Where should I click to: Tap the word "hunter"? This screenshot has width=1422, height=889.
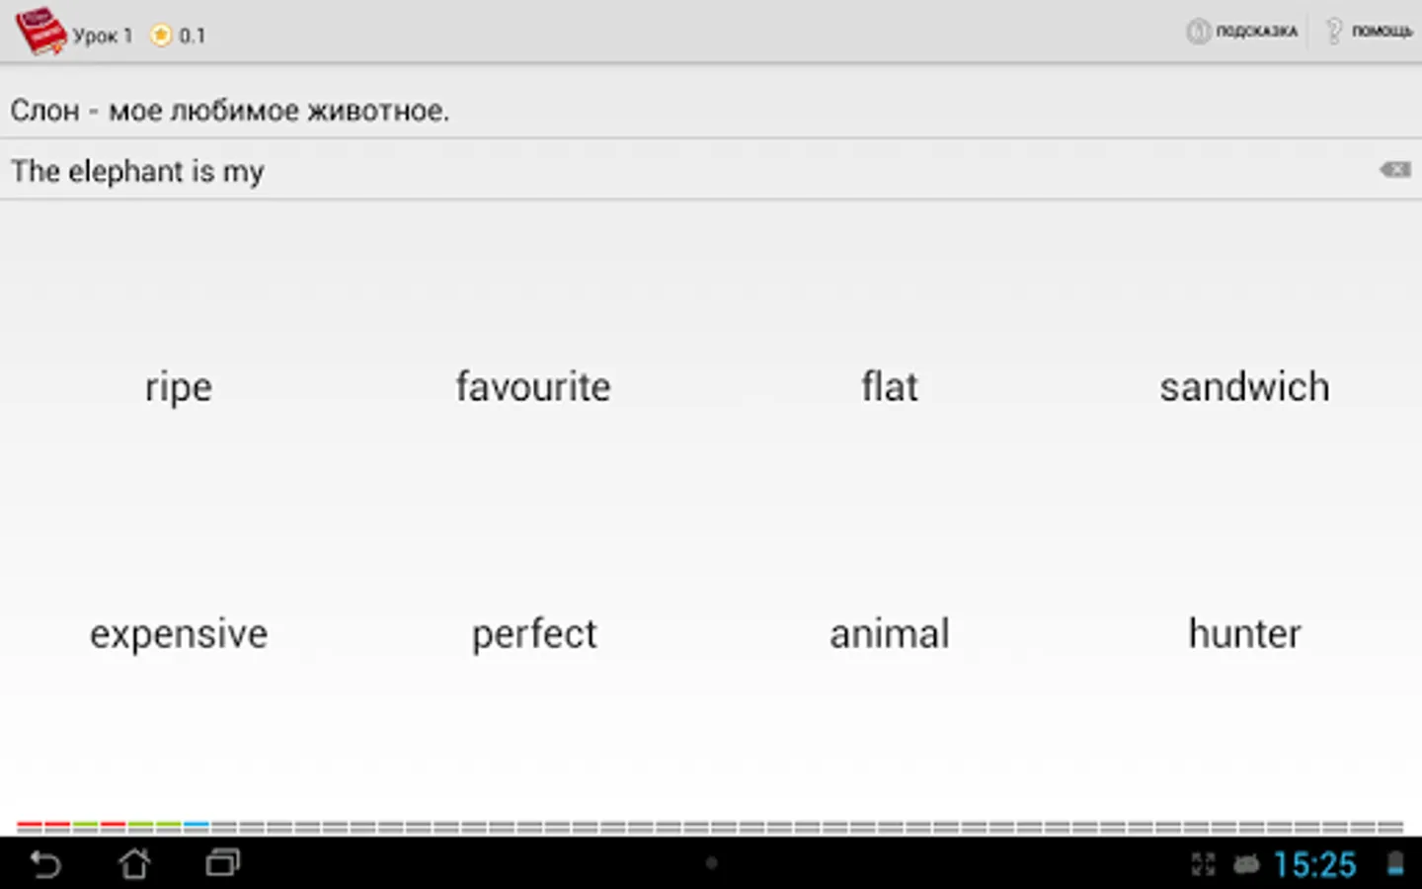pyautogui.click(x=1244, y=634)
